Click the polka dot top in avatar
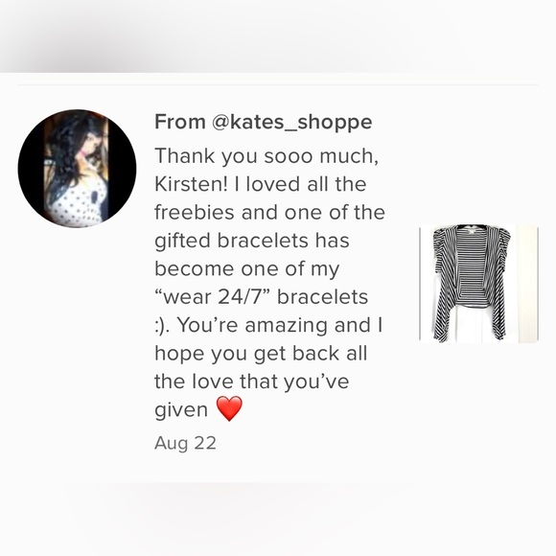The image size is (556, 556). (77, 204)
